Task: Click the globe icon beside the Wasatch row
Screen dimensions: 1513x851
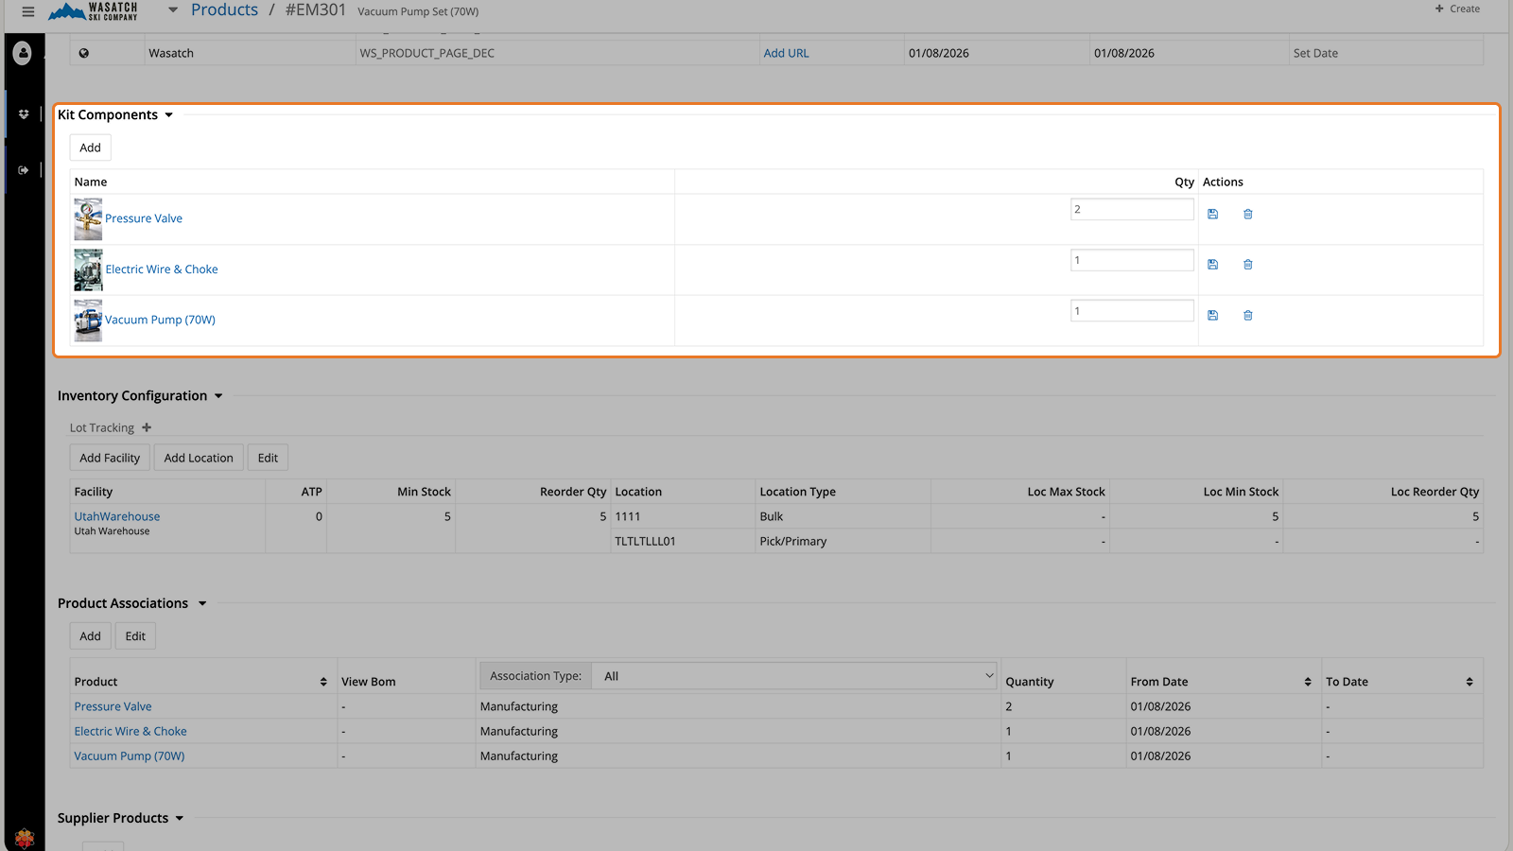Action: (x=82, y=52)
